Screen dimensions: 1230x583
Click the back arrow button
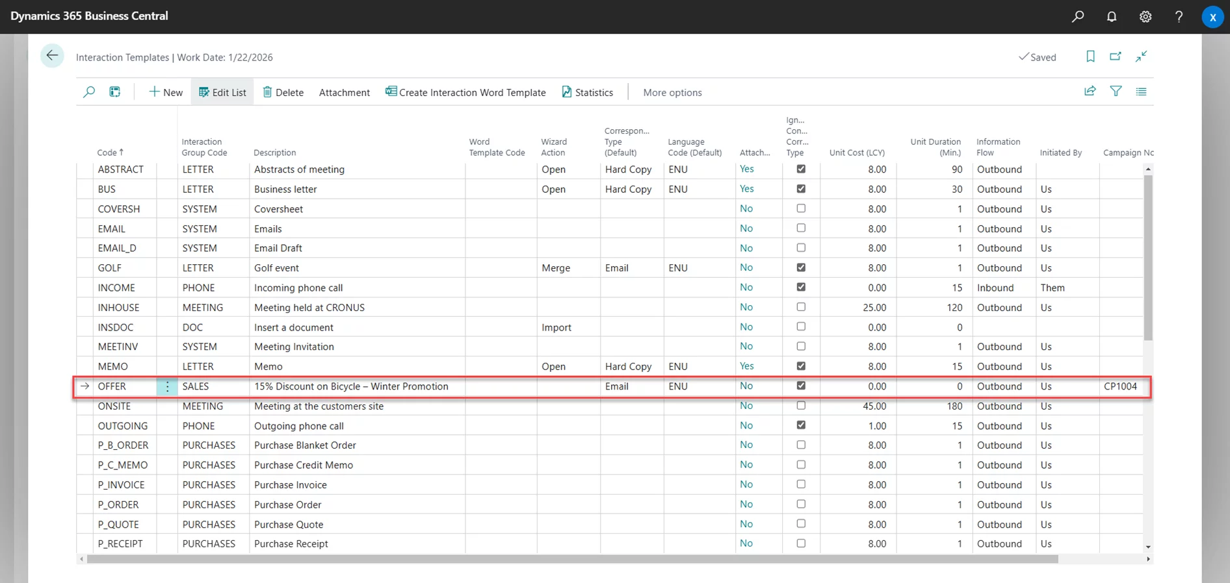point(52,56)
